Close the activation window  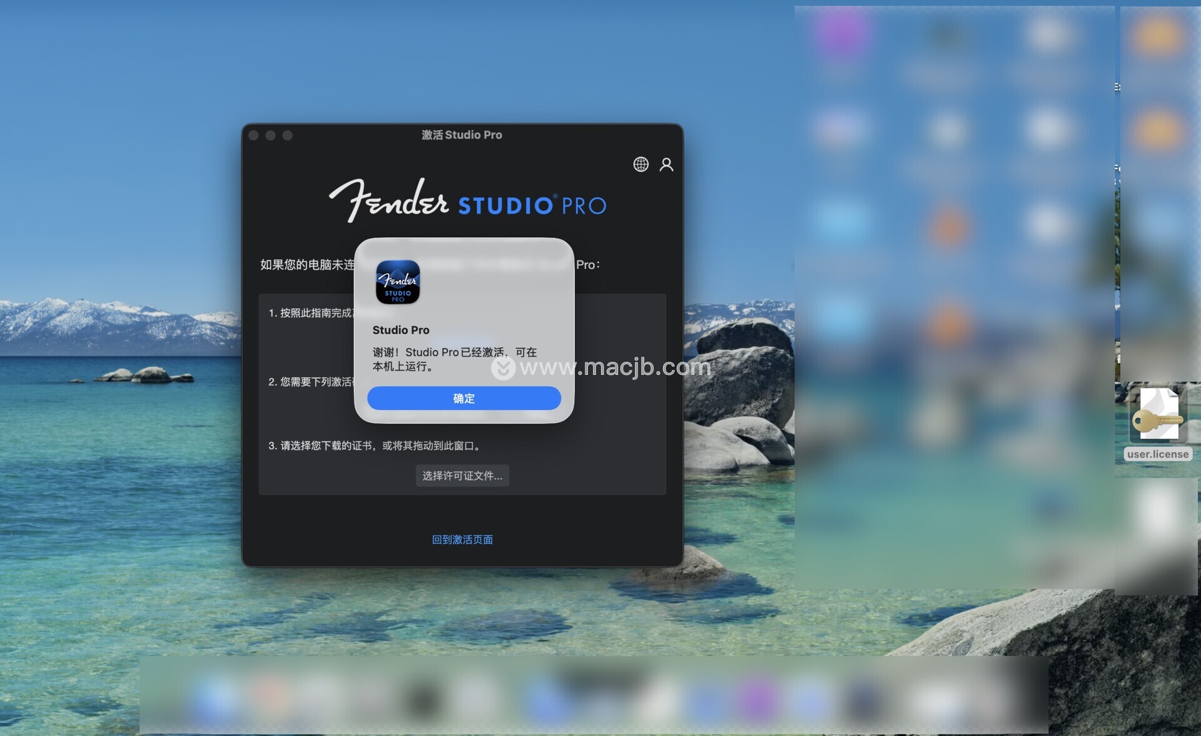(254, 136)
